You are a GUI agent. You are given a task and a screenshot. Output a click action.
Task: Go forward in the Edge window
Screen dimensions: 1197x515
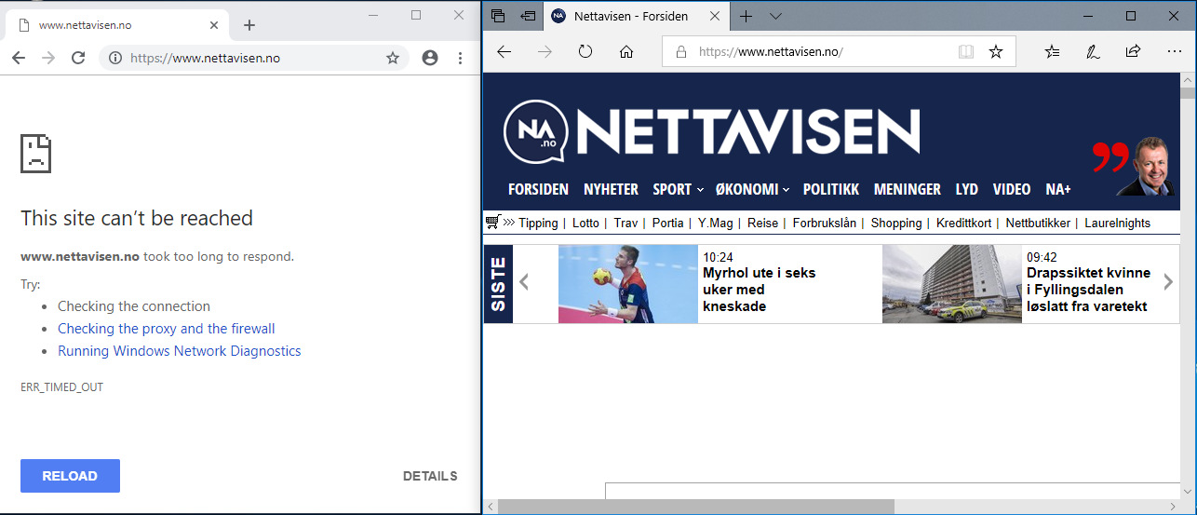[545, 51]
